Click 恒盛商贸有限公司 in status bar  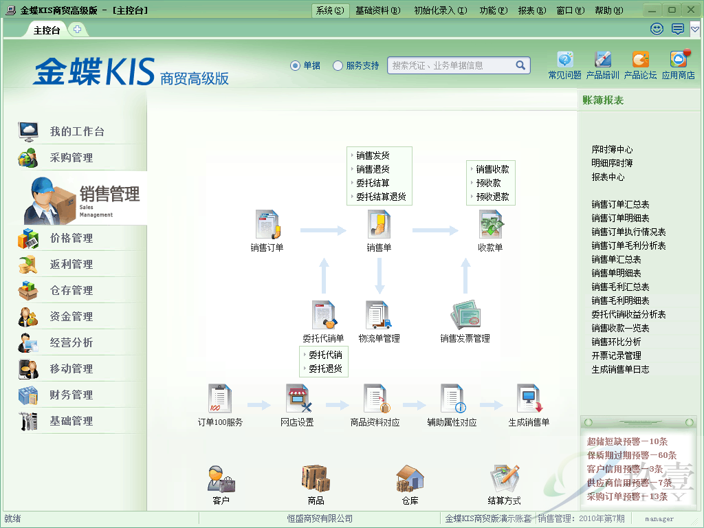point(320,518)
